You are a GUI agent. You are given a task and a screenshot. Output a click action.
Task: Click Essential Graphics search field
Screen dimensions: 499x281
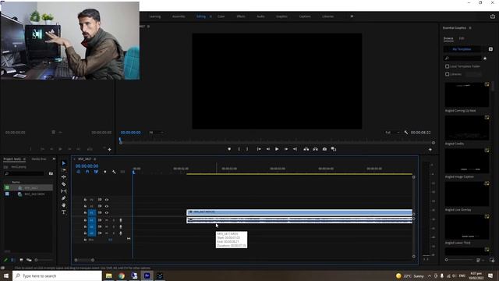(462, 59)
